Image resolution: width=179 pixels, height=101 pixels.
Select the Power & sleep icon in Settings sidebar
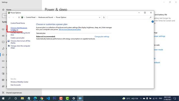pyautogui.click(x=3, y=55)
